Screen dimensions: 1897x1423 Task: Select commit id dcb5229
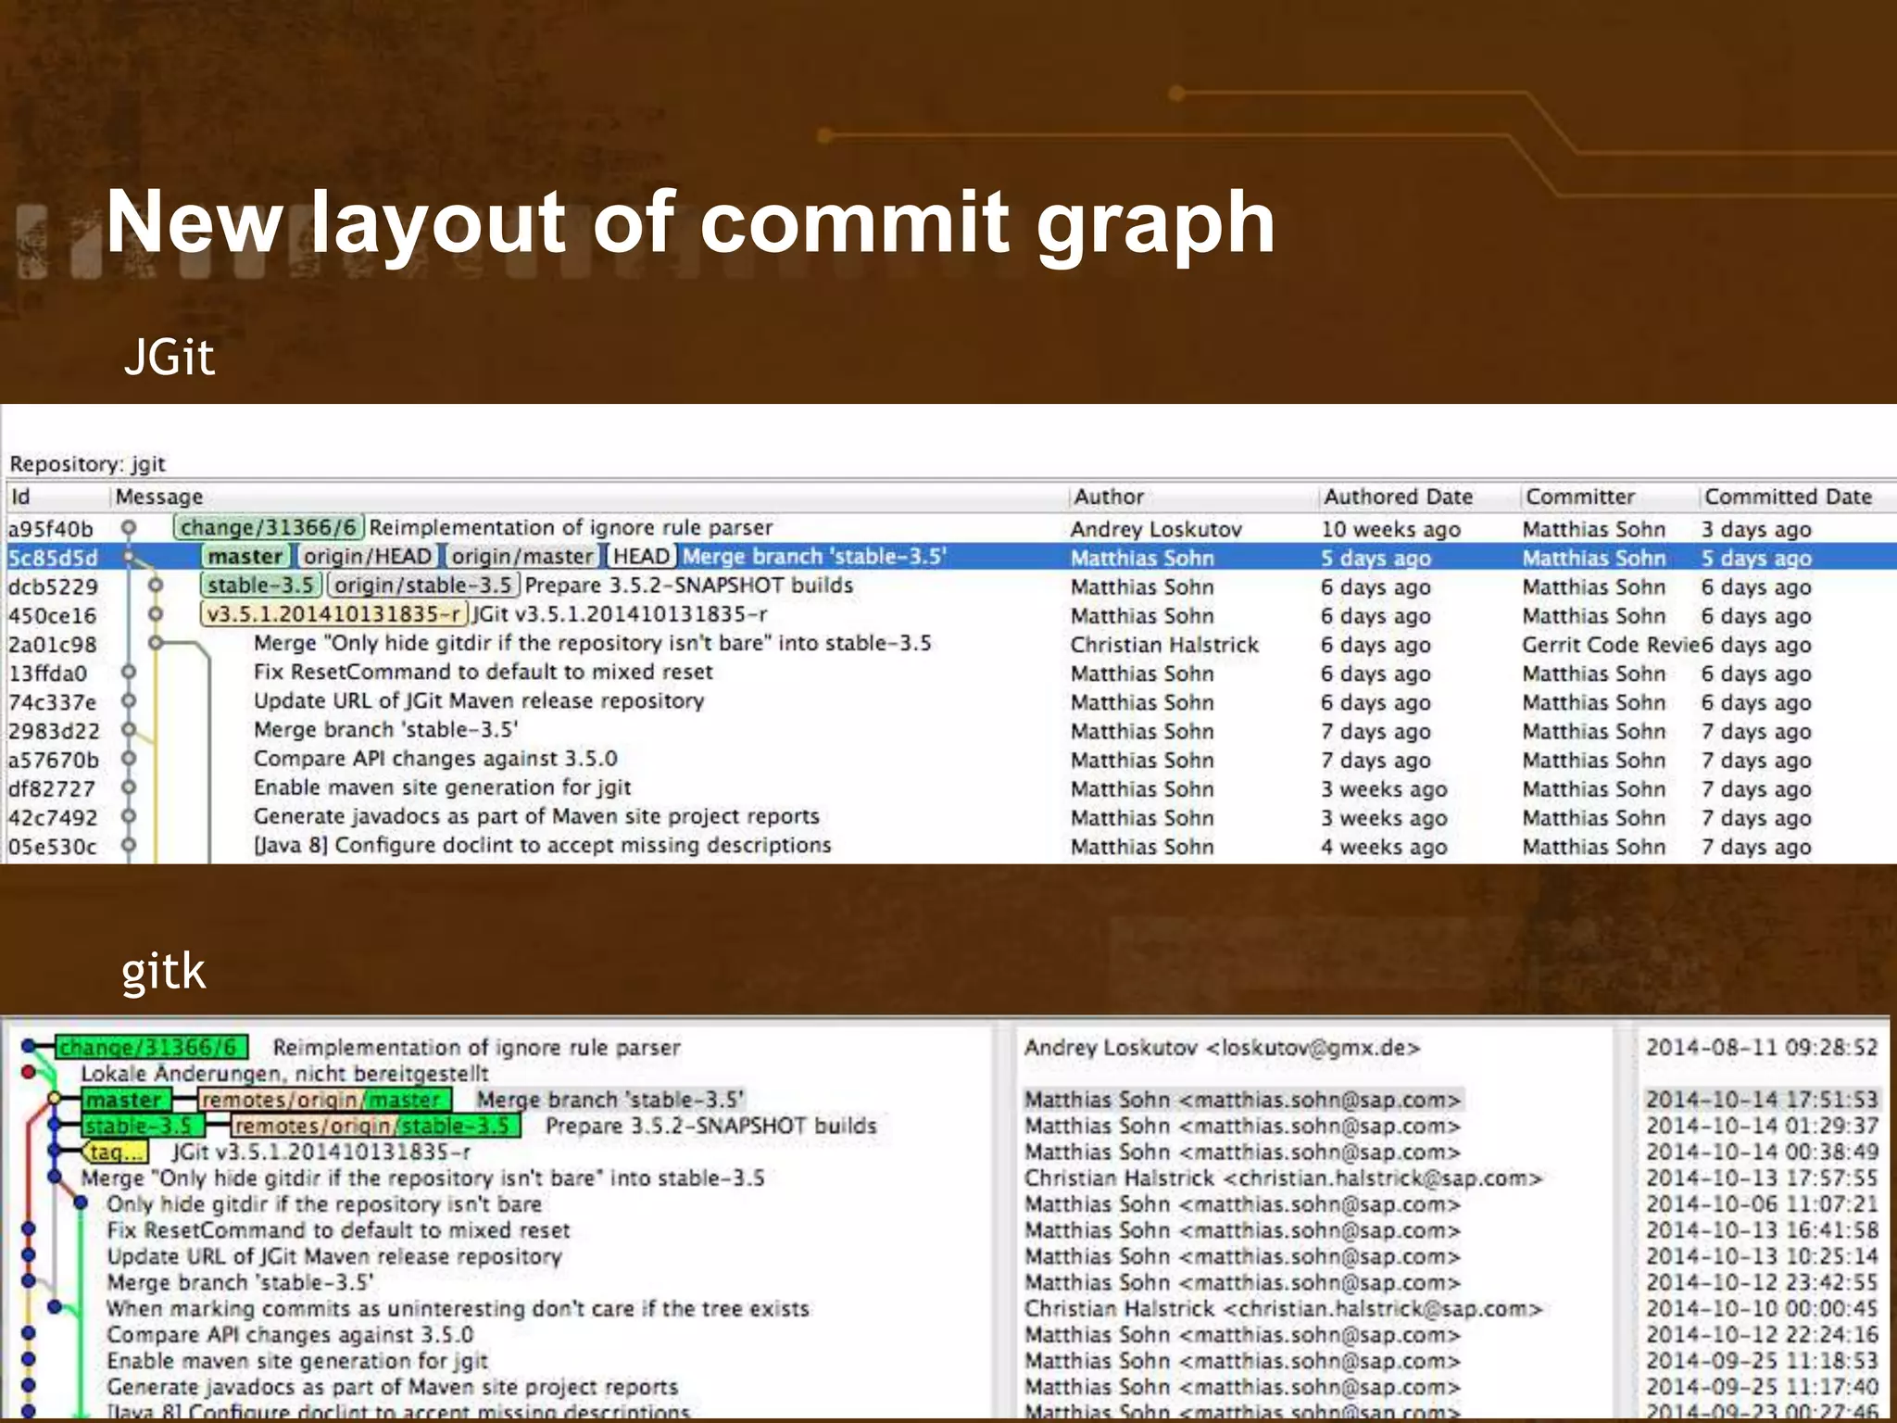pos(53,586)
